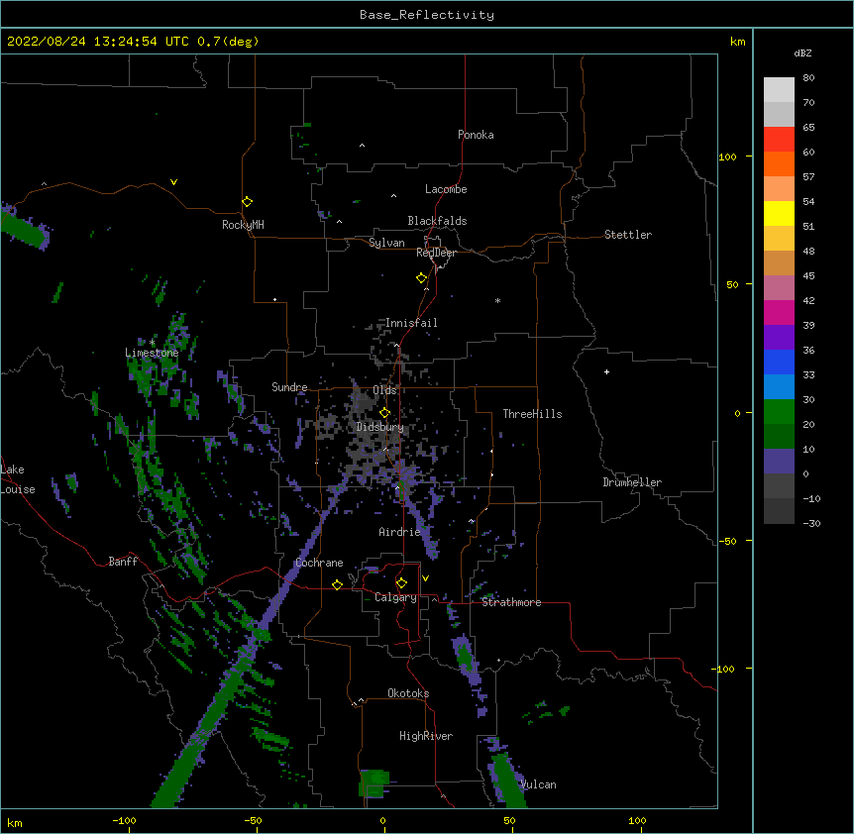
Task: Click the white asterisk above Limestone label
Action: [x=152, y=343]
